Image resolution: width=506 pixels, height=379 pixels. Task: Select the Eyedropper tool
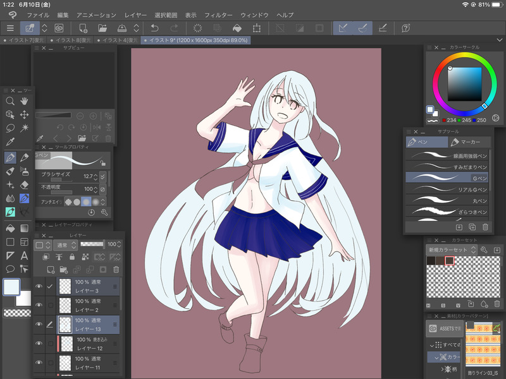point(10,141)
